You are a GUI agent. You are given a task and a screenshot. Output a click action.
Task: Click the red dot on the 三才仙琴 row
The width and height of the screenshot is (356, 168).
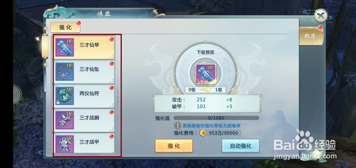pos(111,39)
